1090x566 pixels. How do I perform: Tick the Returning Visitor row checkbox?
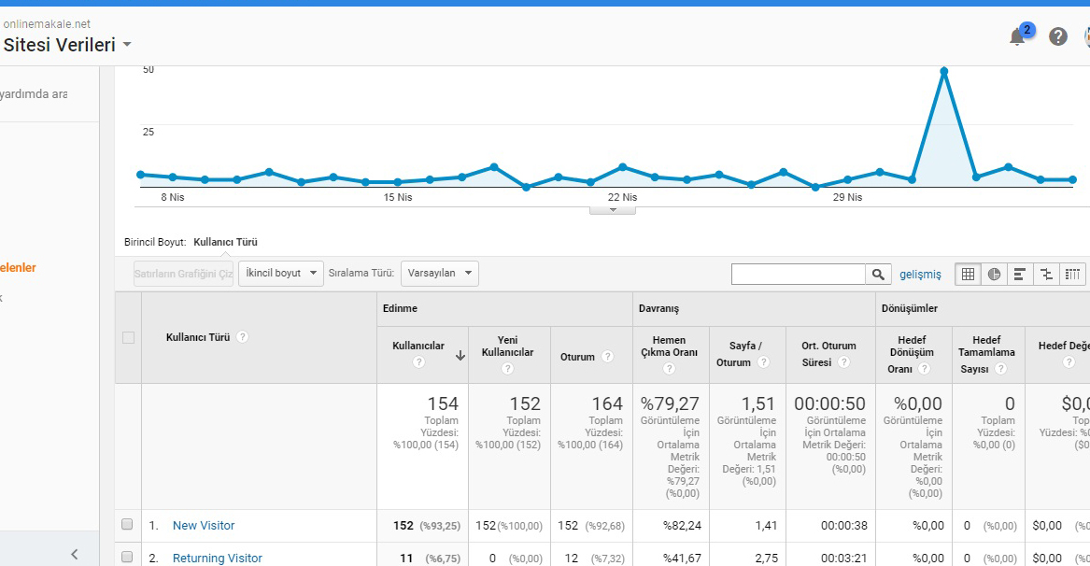[127, 557]
